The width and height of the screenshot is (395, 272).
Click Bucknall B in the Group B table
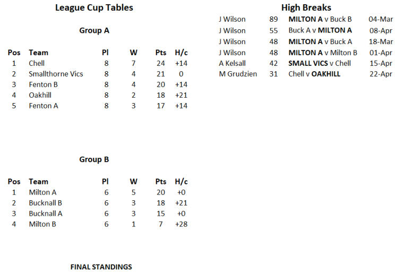[46, 203]
